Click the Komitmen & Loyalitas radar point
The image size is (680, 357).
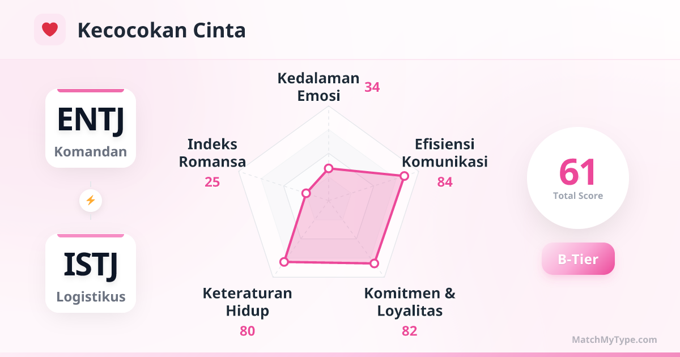click(374, 263)
